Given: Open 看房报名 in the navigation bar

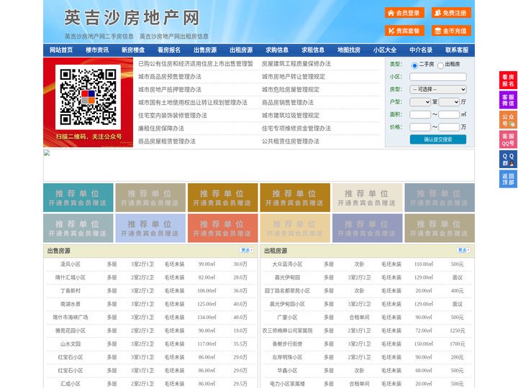Looking at the screenshot, I should (169, 50).
